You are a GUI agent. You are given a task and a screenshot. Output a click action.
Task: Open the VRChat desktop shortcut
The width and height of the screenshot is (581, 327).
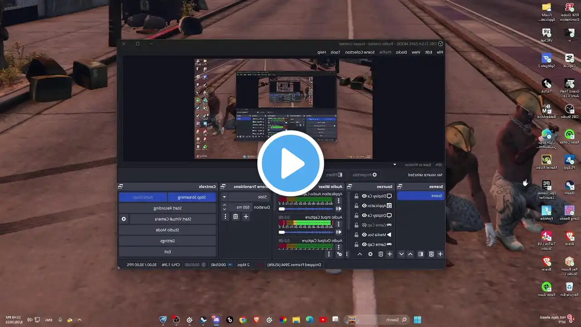547,35
